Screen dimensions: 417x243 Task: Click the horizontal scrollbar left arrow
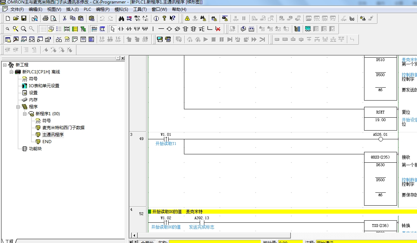tap(134, 235)
